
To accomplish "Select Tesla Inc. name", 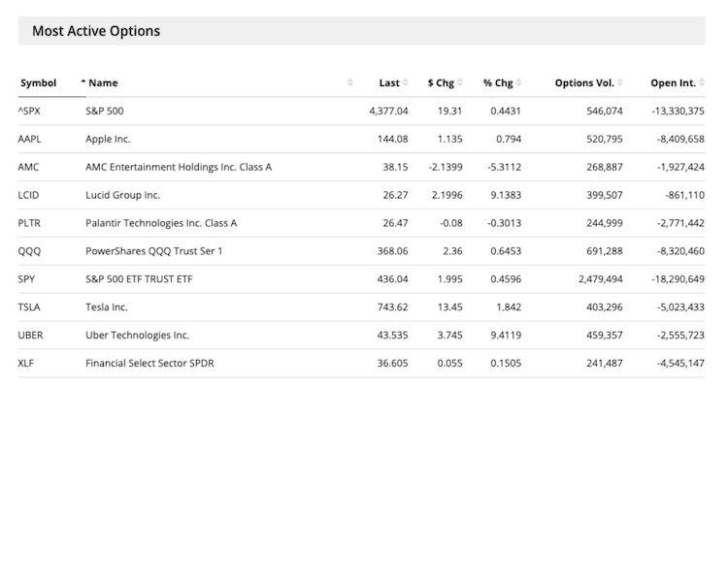I will tap(107, 307).
